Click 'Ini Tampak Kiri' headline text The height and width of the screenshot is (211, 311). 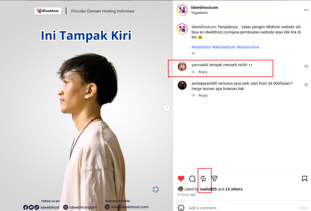pos(86,36)
